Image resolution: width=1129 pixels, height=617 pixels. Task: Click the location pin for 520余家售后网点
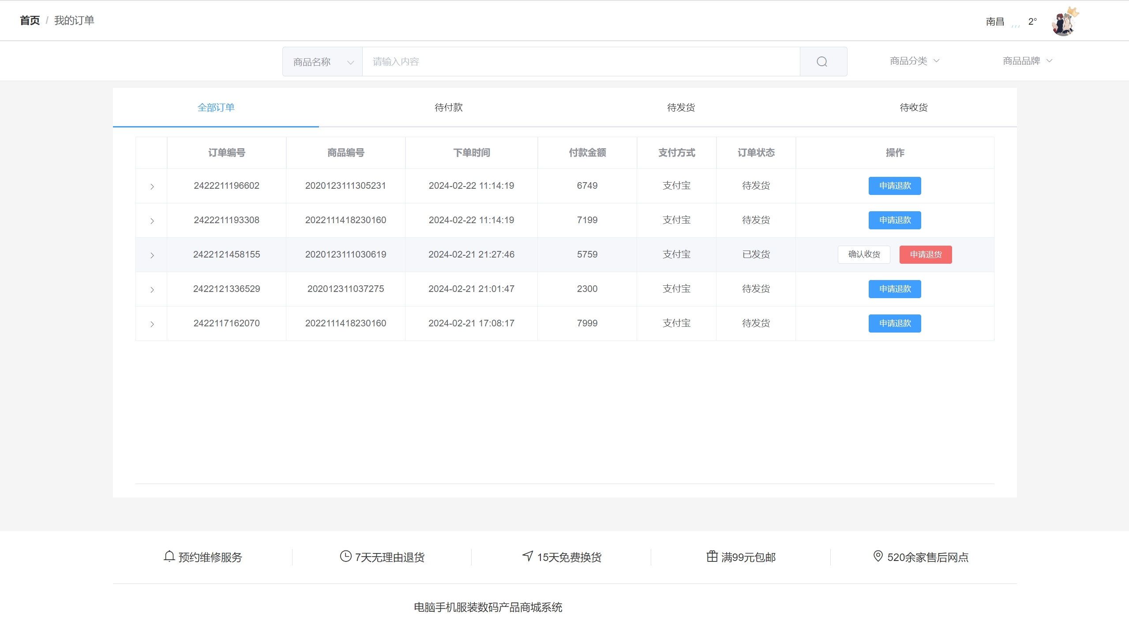(878, 556)
